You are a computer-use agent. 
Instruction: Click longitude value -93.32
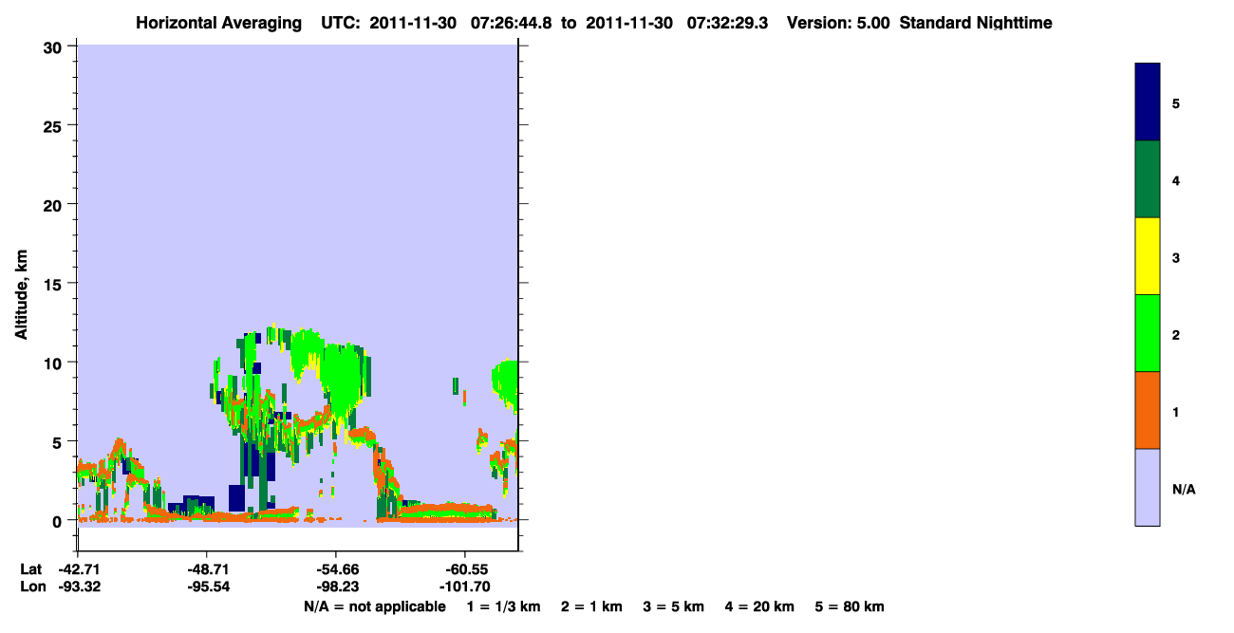pyautogui.click(x=77, y=587)
